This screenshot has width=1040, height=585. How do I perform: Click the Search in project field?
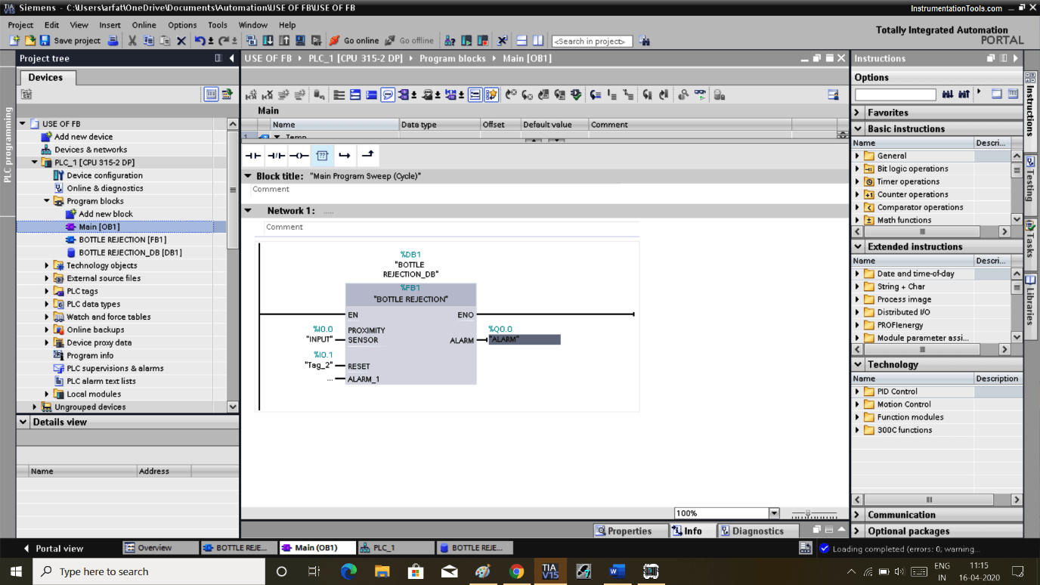tap(592, 41)
